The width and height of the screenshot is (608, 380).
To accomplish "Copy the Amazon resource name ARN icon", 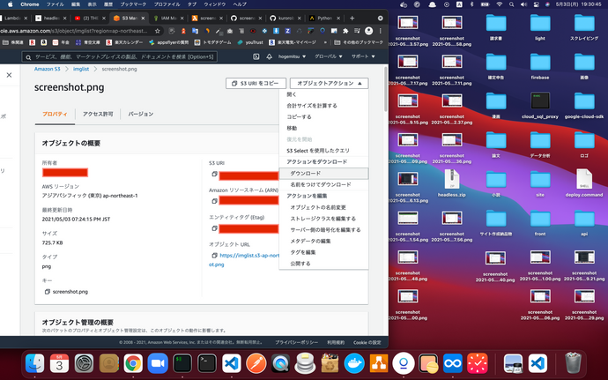I will (214, 201).
